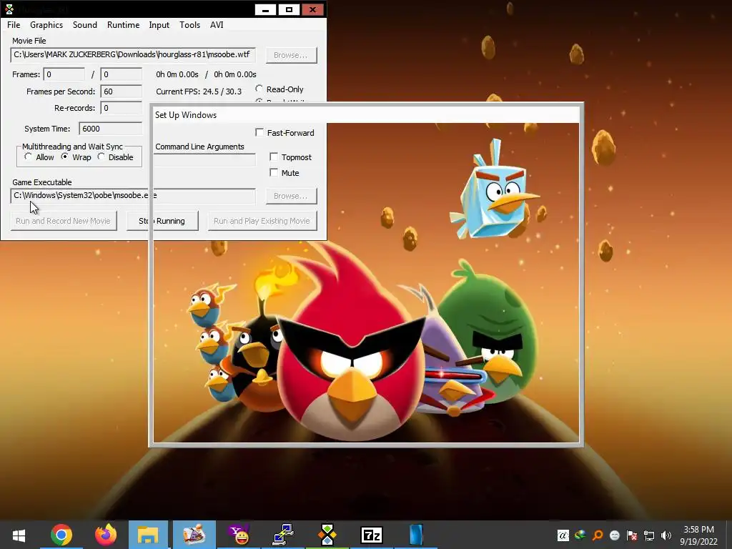The height and width of the screenshot is (549, 732).
Task: Open the AVI menu
Action: tap(217, 25)
